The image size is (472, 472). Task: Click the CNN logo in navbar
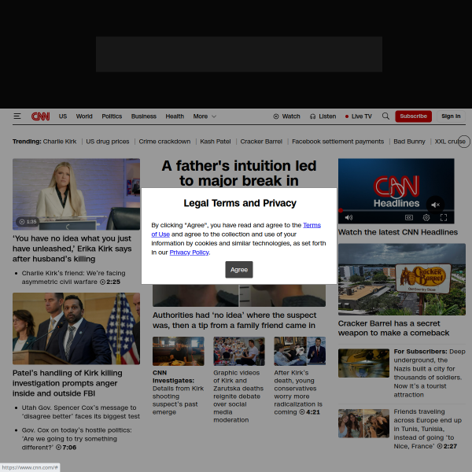pos(41,116)
